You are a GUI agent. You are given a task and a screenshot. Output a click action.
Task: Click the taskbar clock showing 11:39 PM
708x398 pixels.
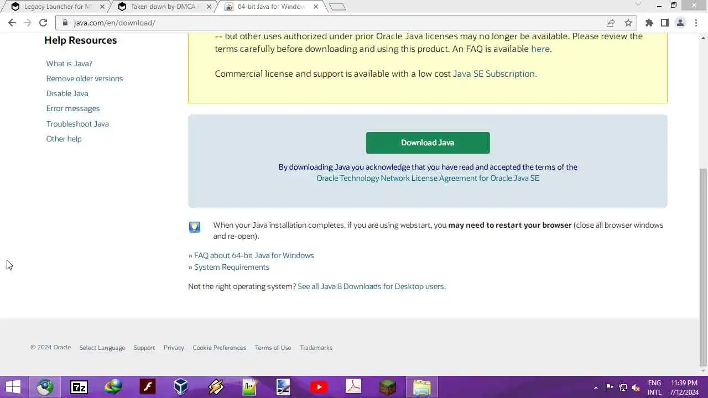(x=684, y=387)
